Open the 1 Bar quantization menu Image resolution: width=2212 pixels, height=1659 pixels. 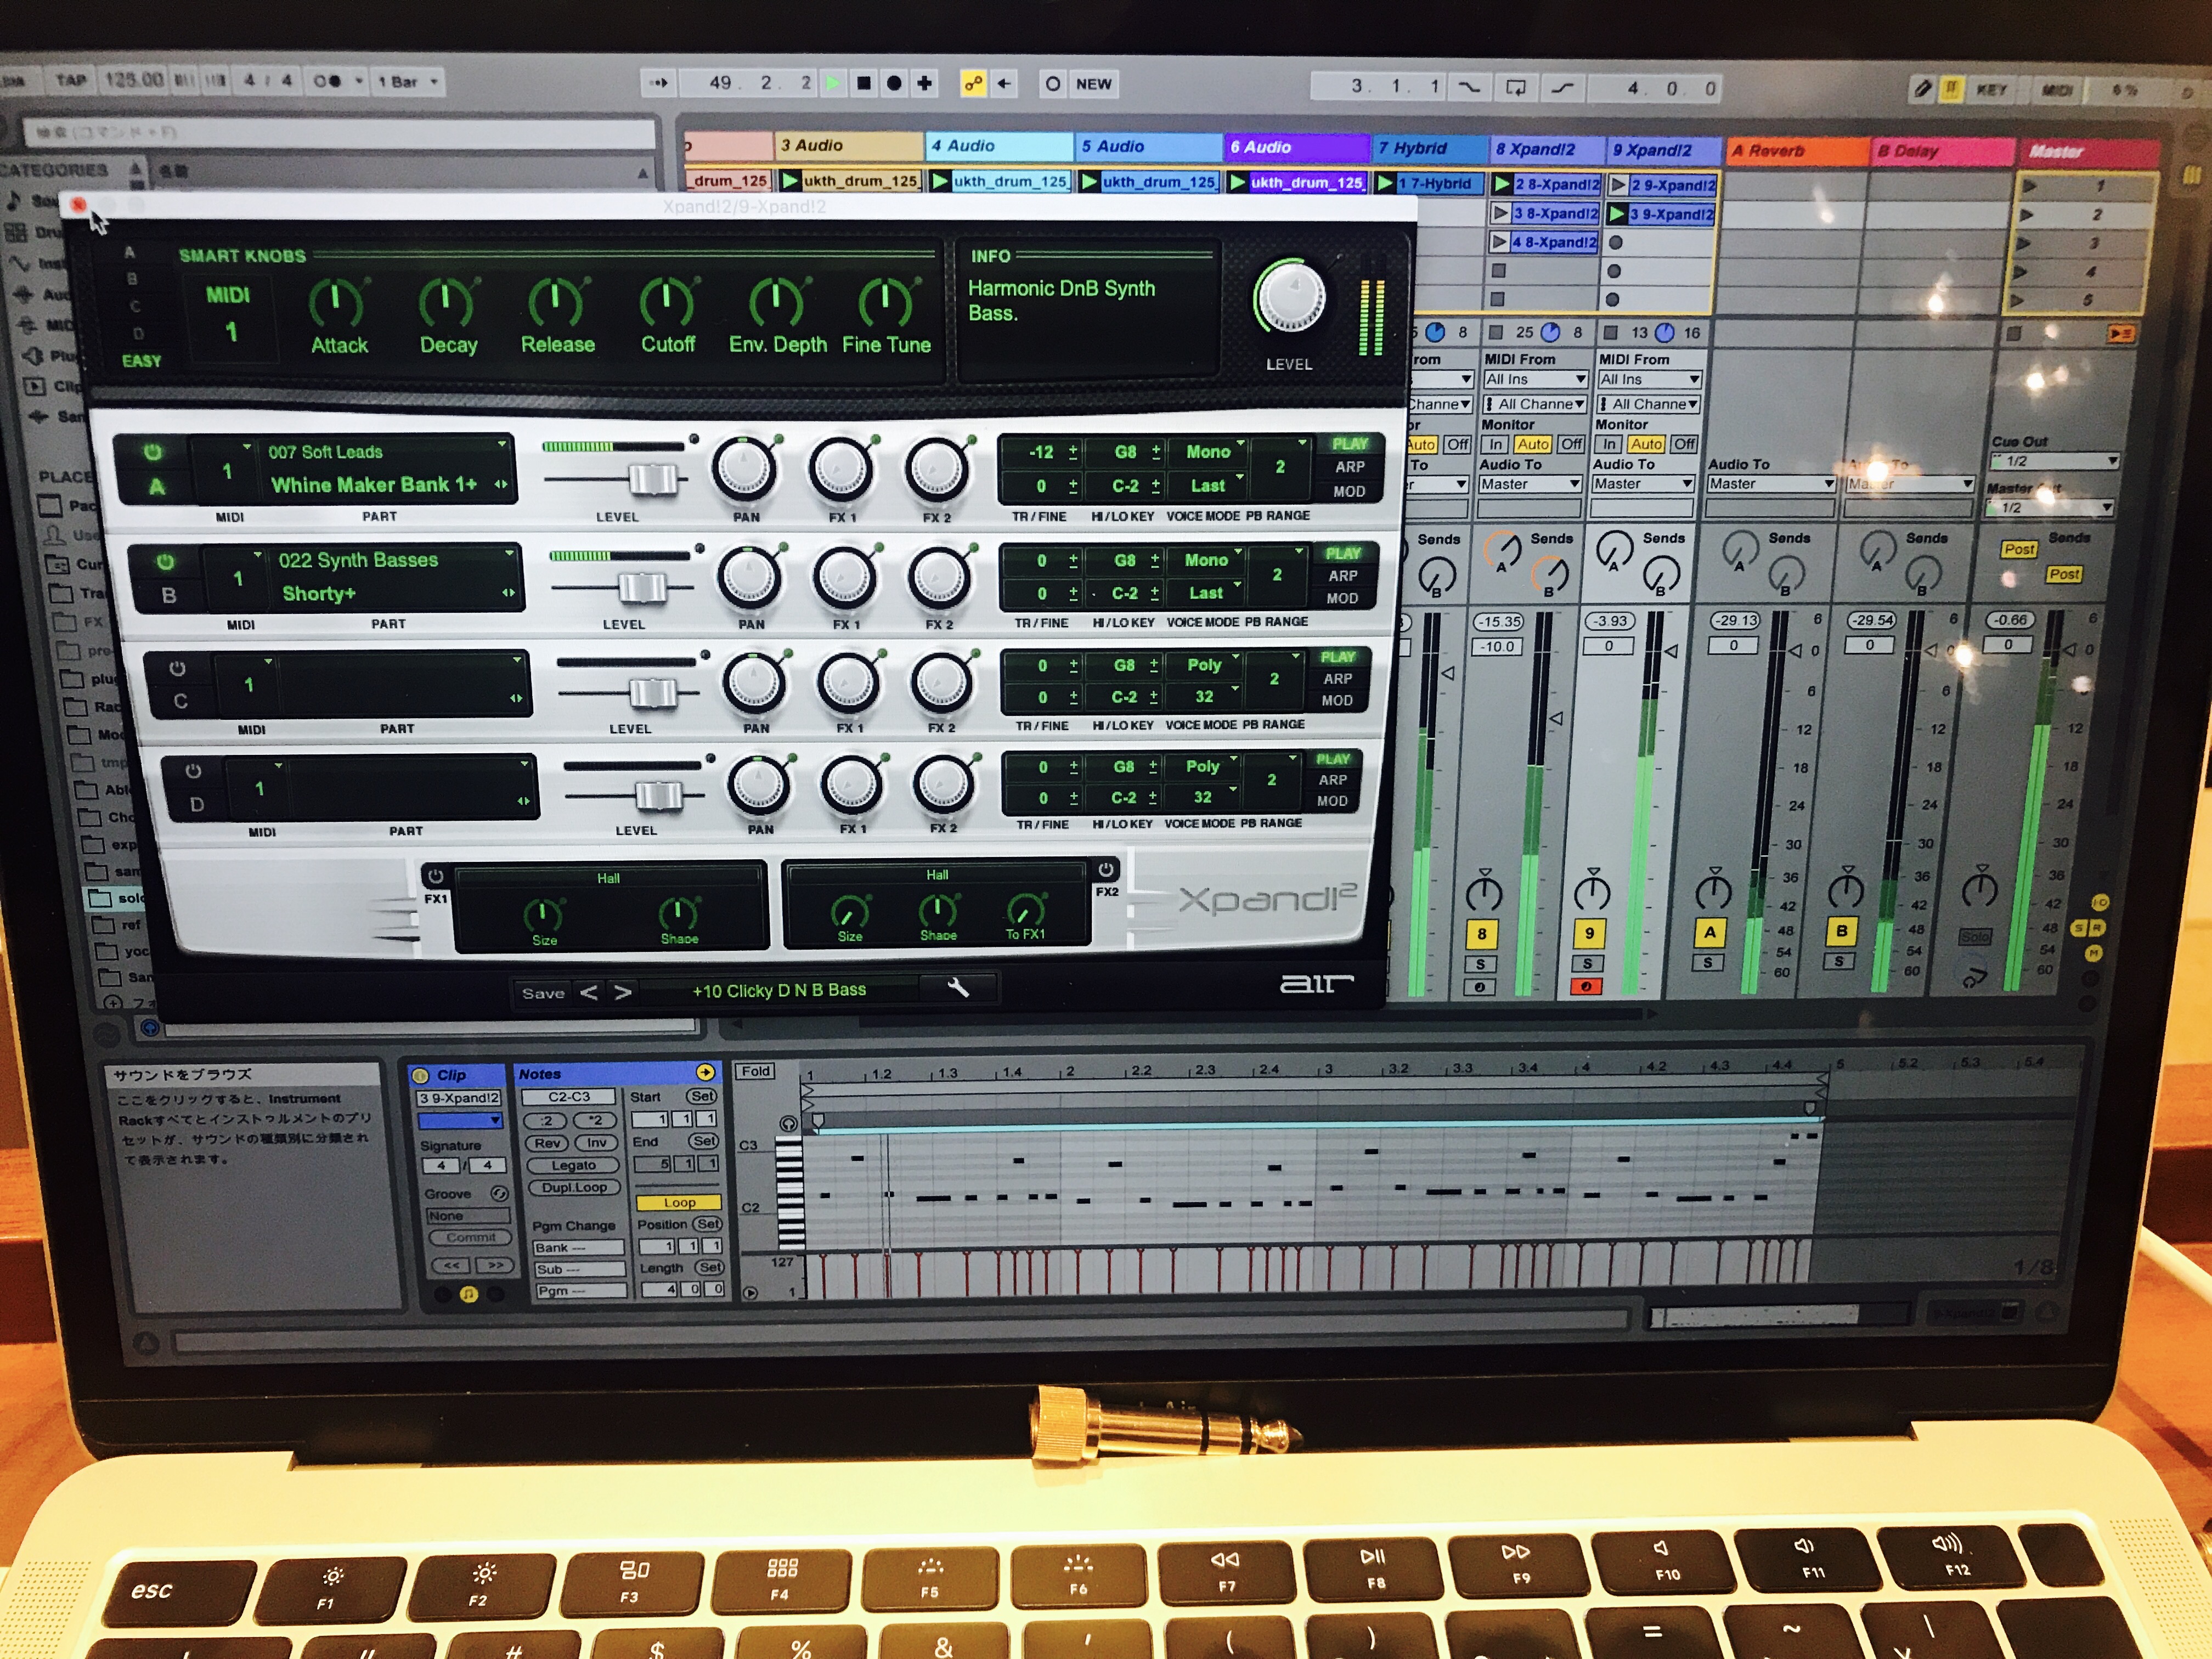click(x=408, y=82)
